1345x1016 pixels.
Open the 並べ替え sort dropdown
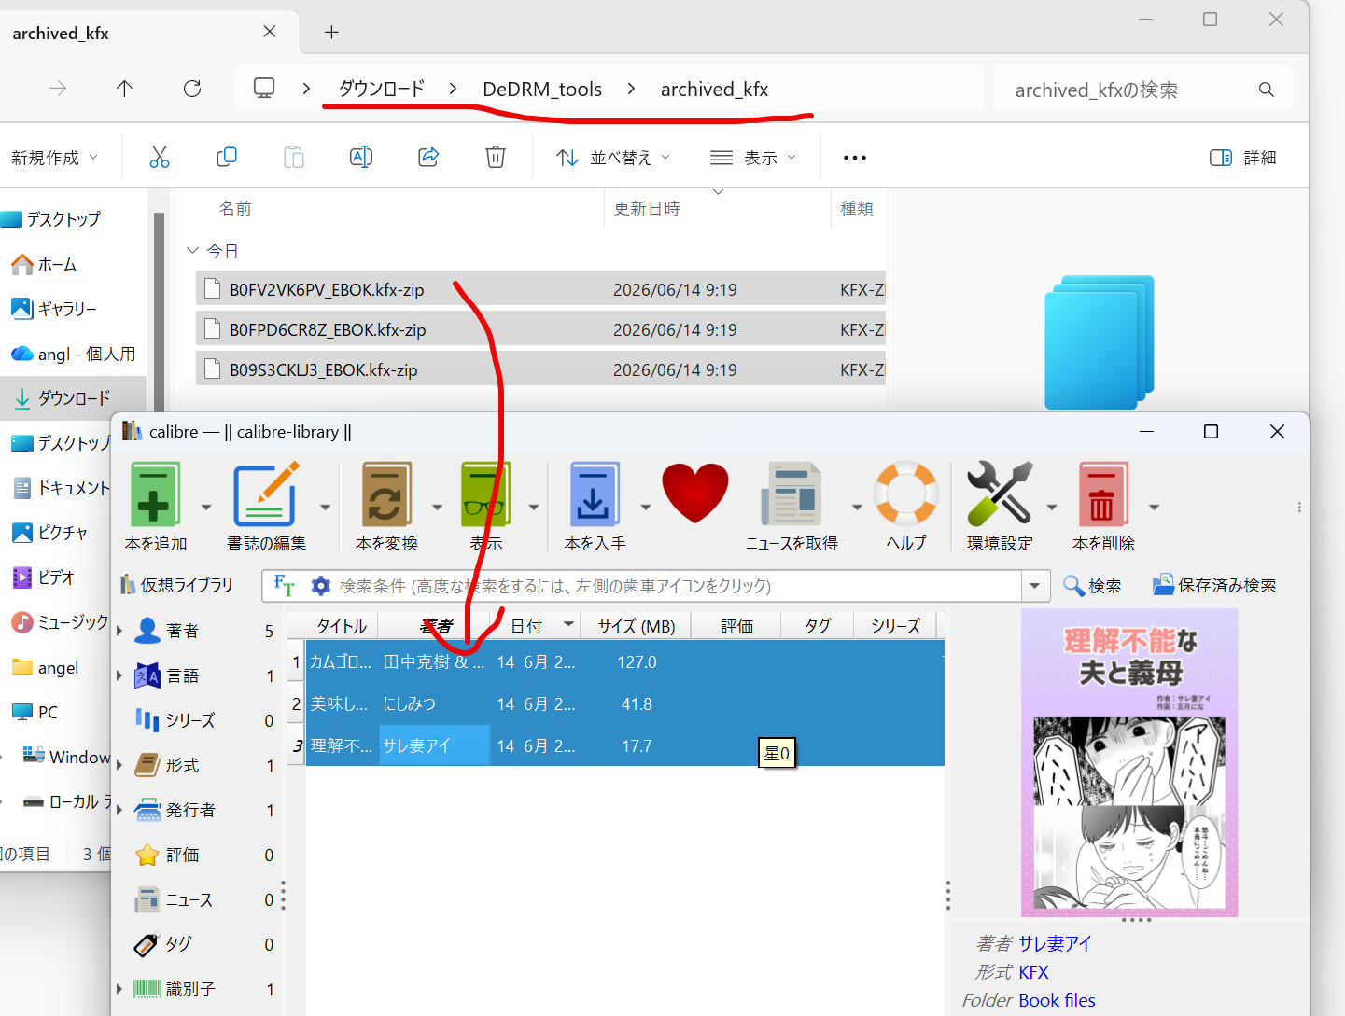[x=613, y=158]
